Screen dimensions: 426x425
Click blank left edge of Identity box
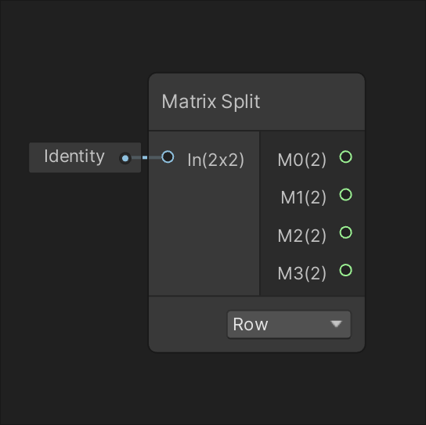36,157
